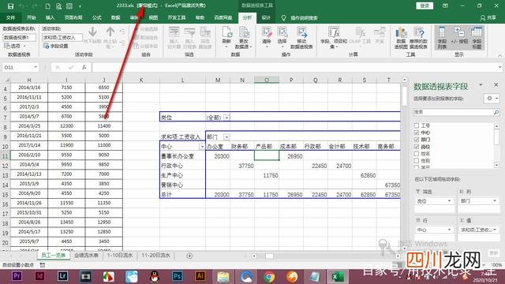
Task: Click Recommended PivotTables (推荐的数据透视表) icon
Action: pyautogui.click(x=418, y=37)
